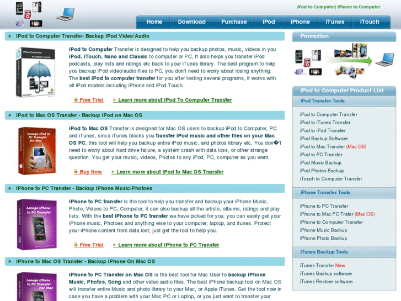Open the iPhone to PC Transfer For Mac box
The width and height of the screenshot is (401, 301).
pos(37,287)
